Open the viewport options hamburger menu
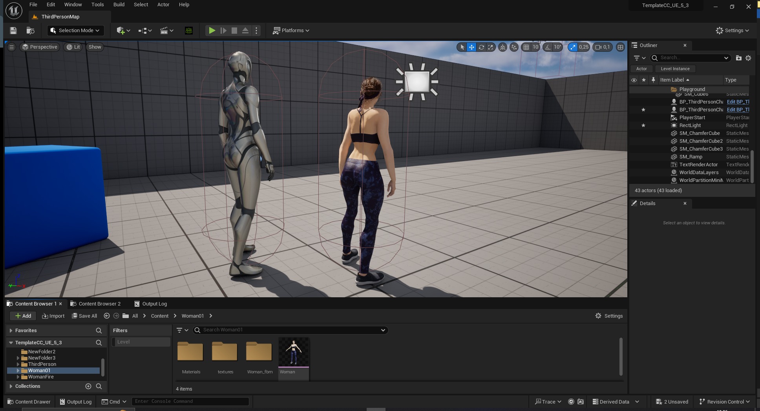The height and width of the screenshot is (411, 760). coord(11,47)
